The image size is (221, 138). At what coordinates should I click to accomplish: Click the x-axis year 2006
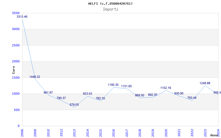22,133
